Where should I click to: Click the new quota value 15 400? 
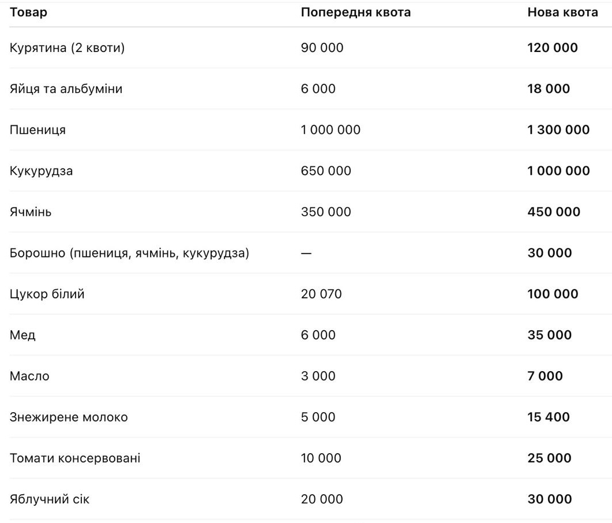point(548,417)
